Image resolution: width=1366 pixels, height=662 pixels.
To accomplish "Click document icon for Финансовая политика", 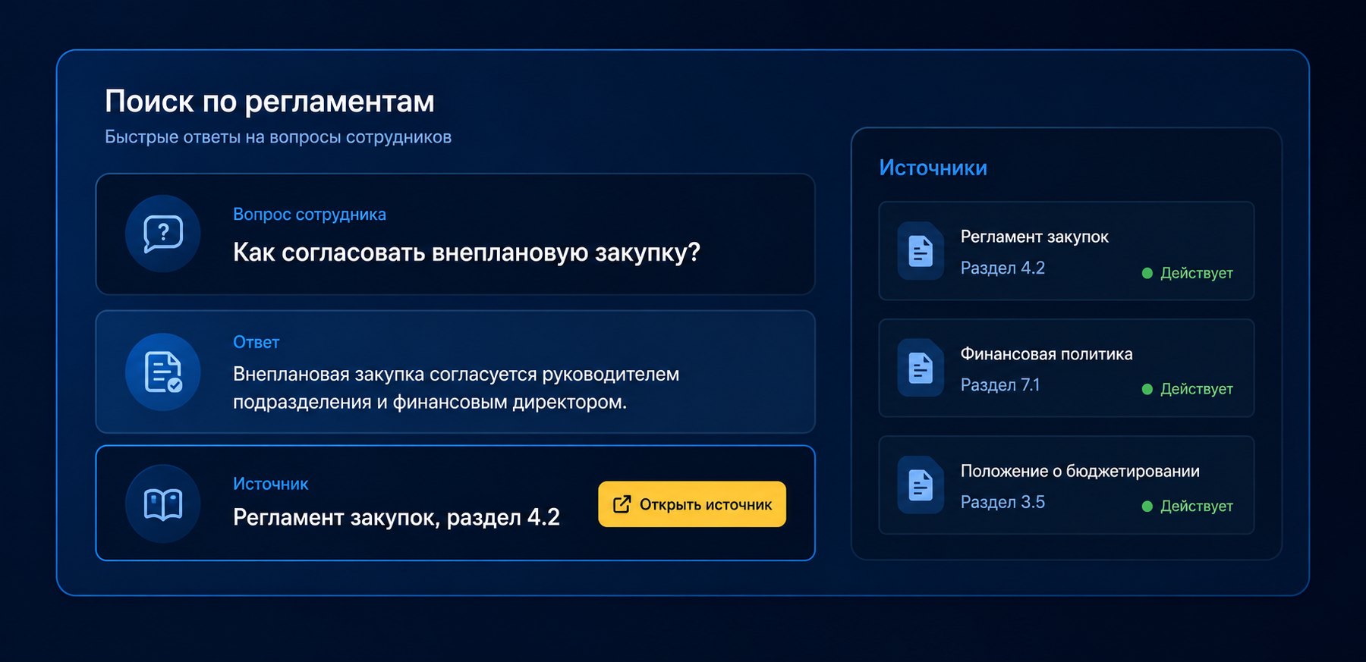I will pos(921,368).
